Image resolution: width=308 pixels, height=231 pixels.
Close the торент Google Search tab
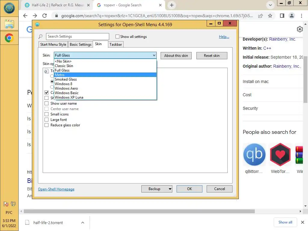[160, 5]
